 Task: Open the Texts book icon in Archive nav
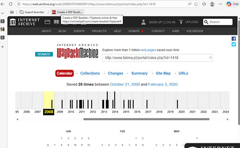[56, 22]
